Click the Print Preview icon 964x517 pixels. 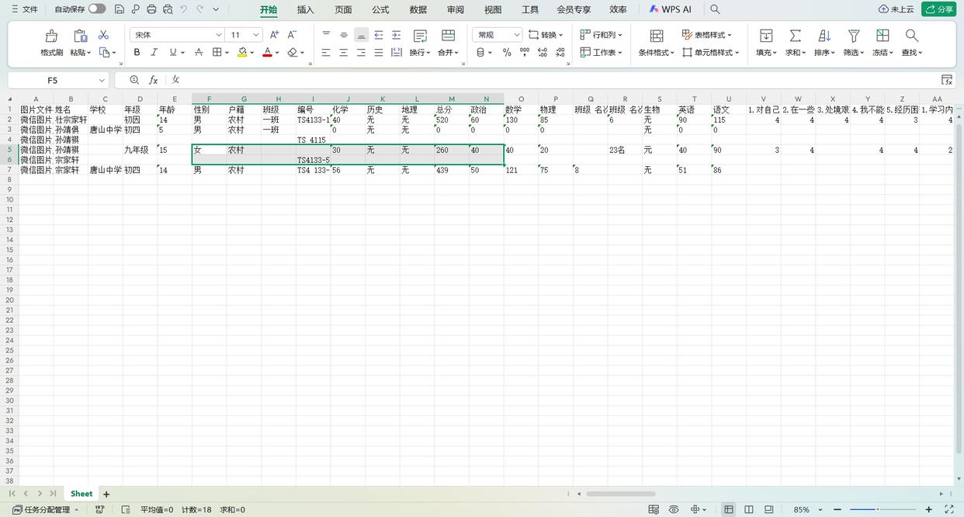(x=168, y=9)
